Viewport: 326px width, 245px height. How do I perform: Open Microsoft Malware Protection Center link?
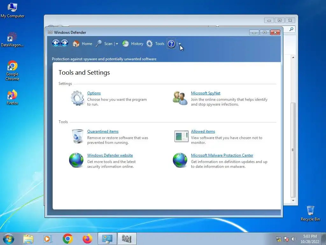pos(222,155)
